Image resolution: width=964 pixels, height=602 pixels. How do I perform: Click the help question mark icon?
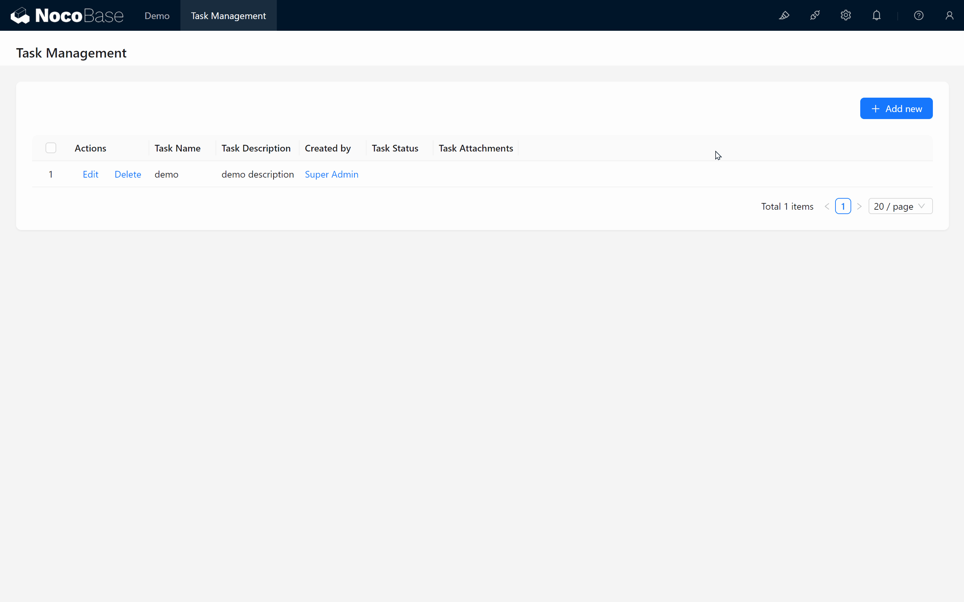tap(919, 15)
